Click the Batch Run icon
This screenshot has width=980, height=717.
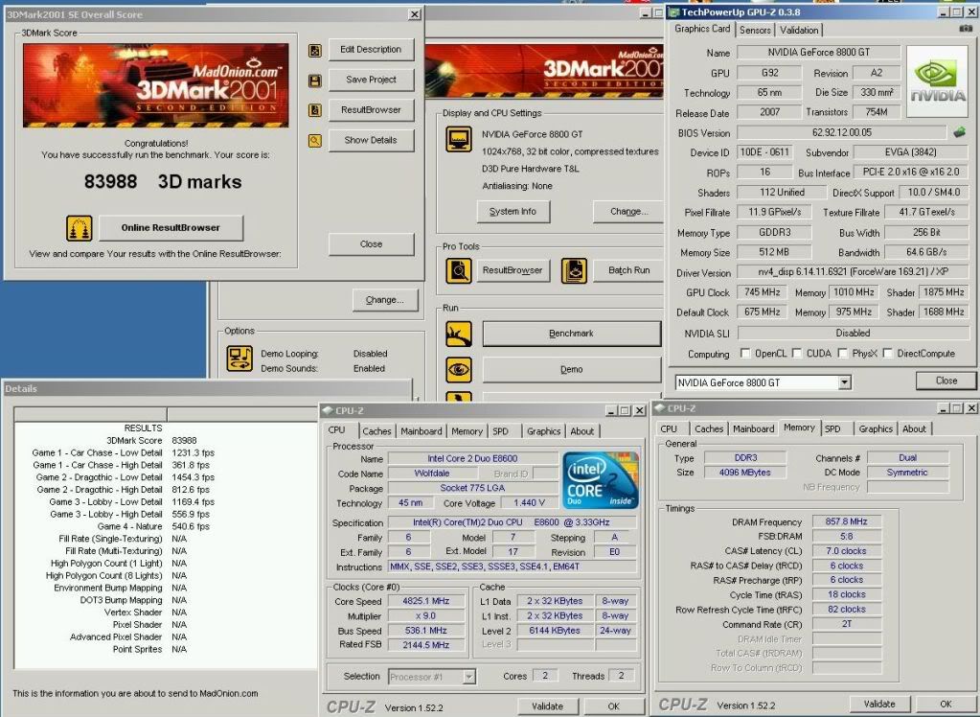click(574, 271)
